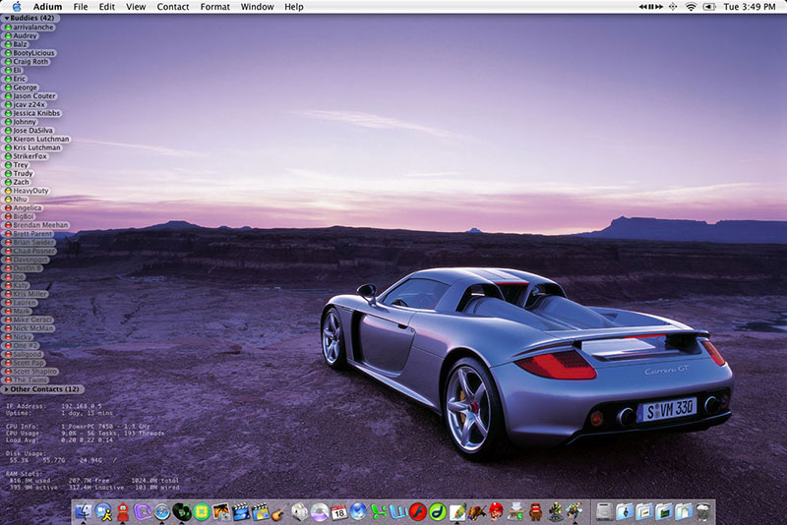
Task: Open the hard drive dock icon
Action: tap(604, 512)
